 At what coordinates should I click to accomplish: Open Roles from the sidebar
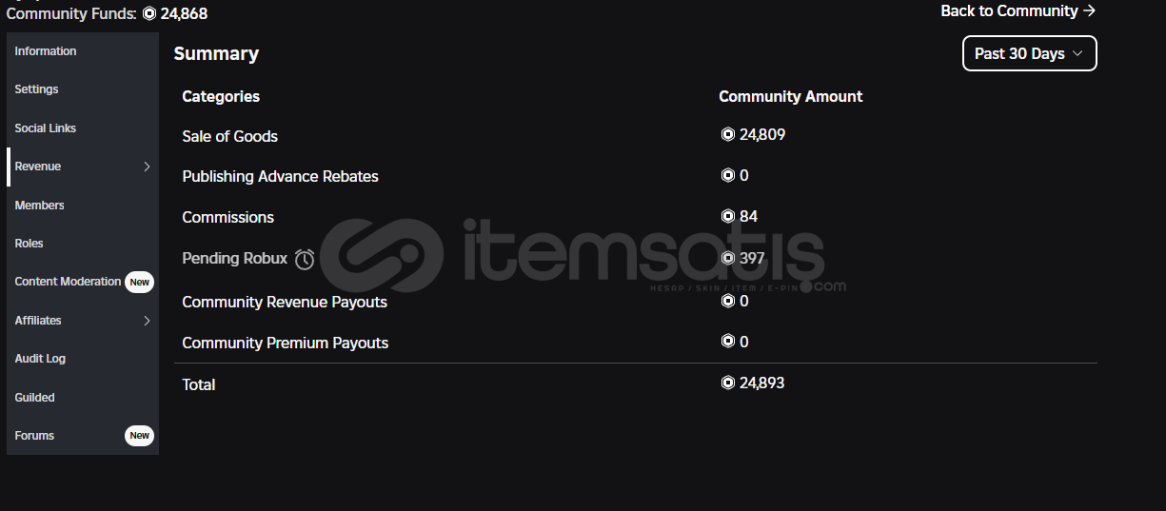click(83, 244)
